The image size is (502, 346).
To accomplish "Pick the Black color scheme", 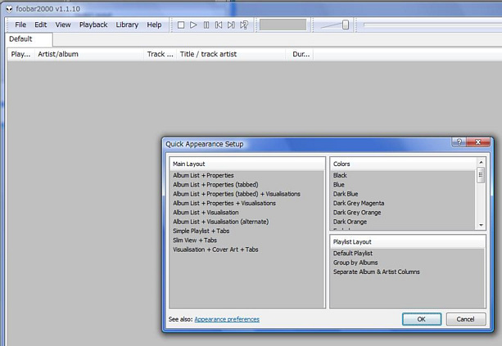I will (340, 175).
